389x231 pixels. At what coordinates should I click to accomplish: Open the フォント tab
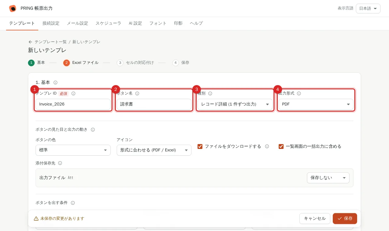158,23
